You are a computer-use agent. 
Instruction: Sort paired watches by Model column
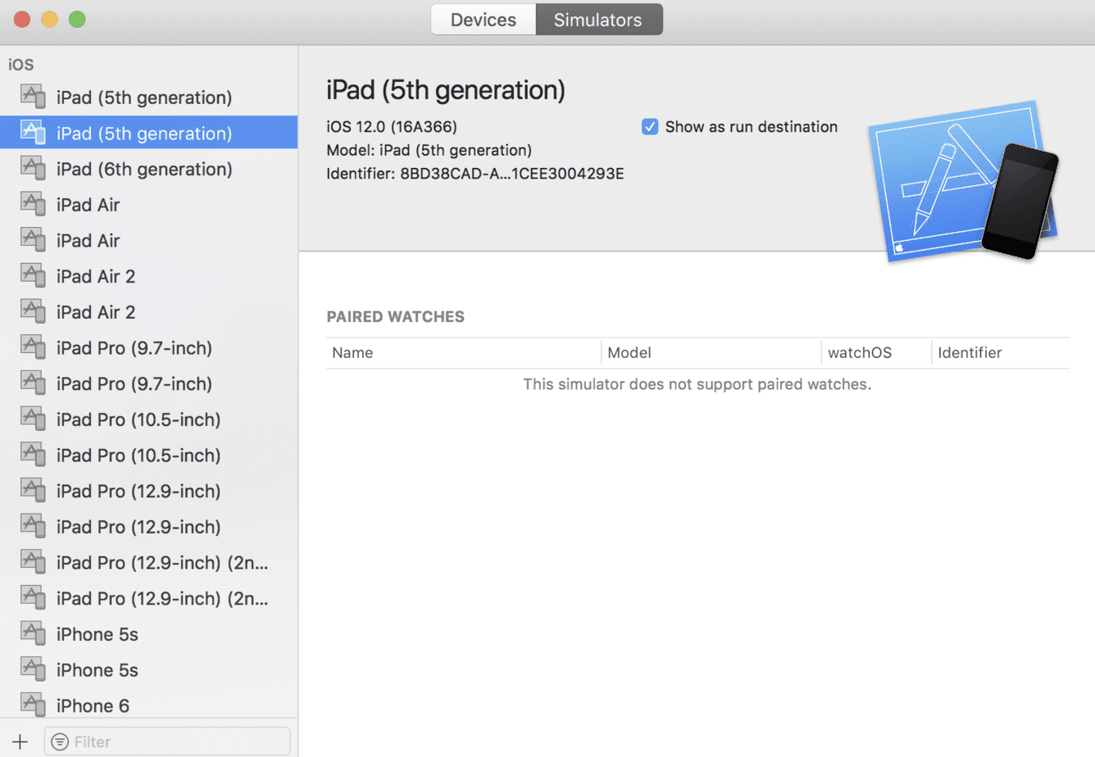(711, 353)
